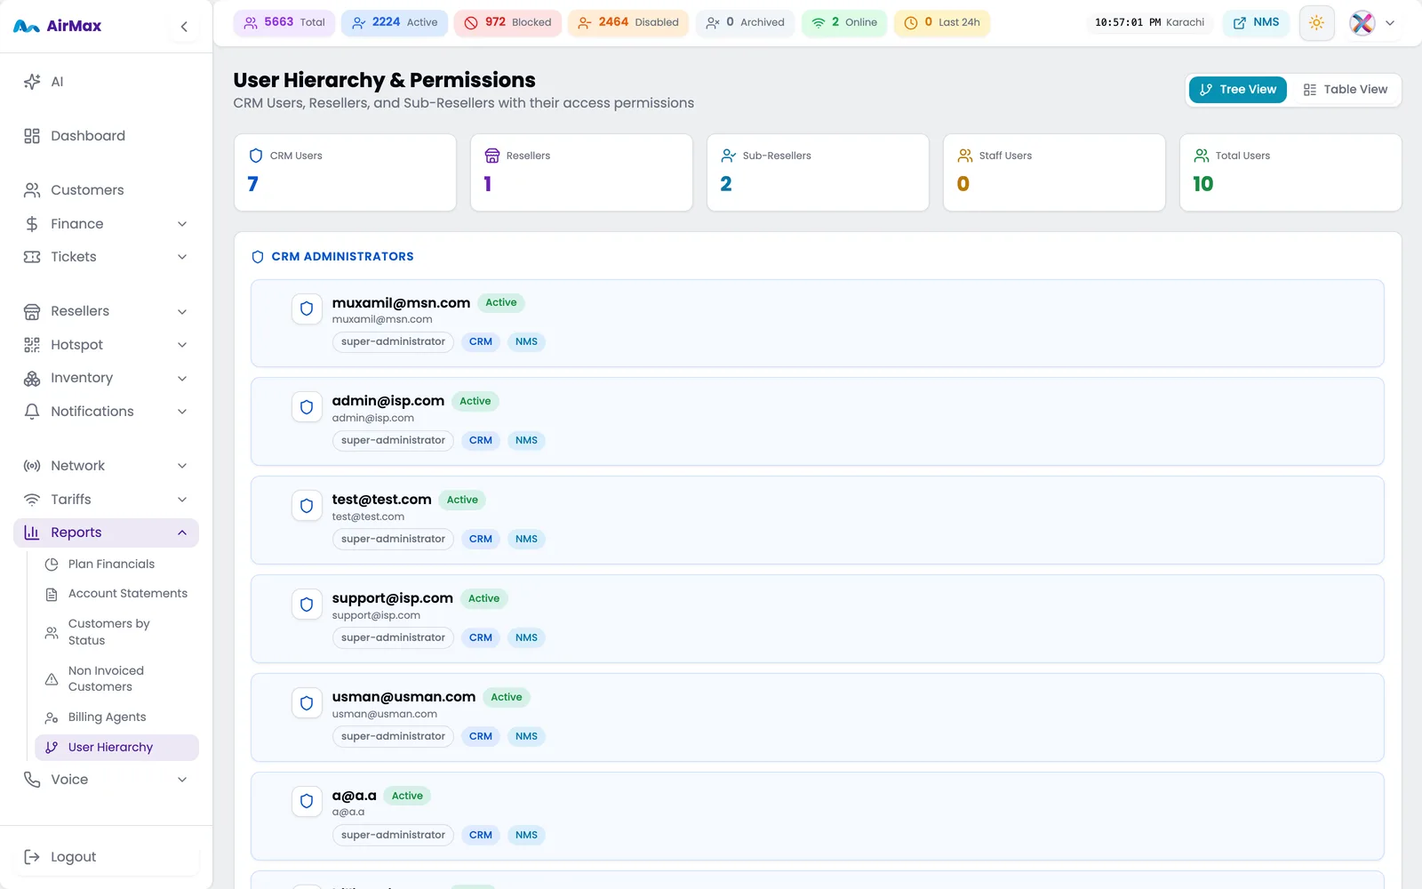Open the NMS external link button
Image resolution: width=1422 pixels, height=889 pixels.
(1256, 23)
